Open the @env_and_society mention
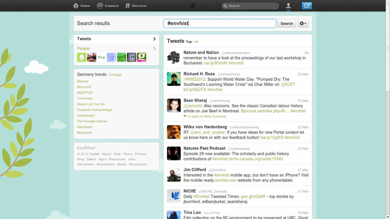 [208, 133]
